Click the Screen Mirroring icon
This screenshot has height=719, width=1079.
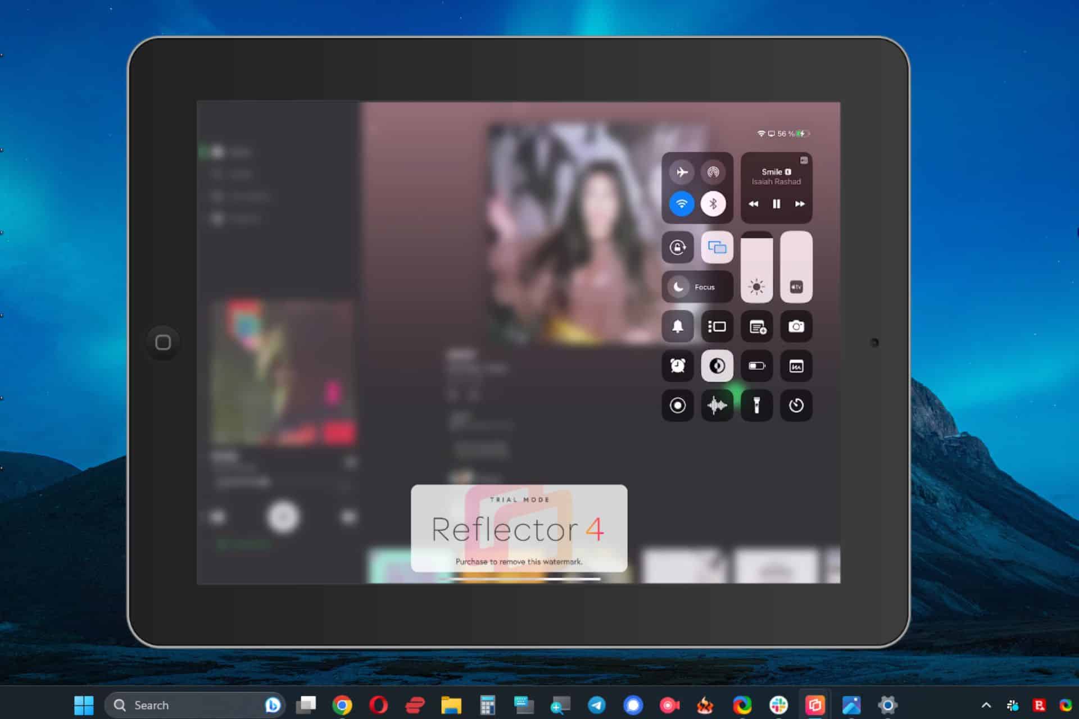point(717,247)
